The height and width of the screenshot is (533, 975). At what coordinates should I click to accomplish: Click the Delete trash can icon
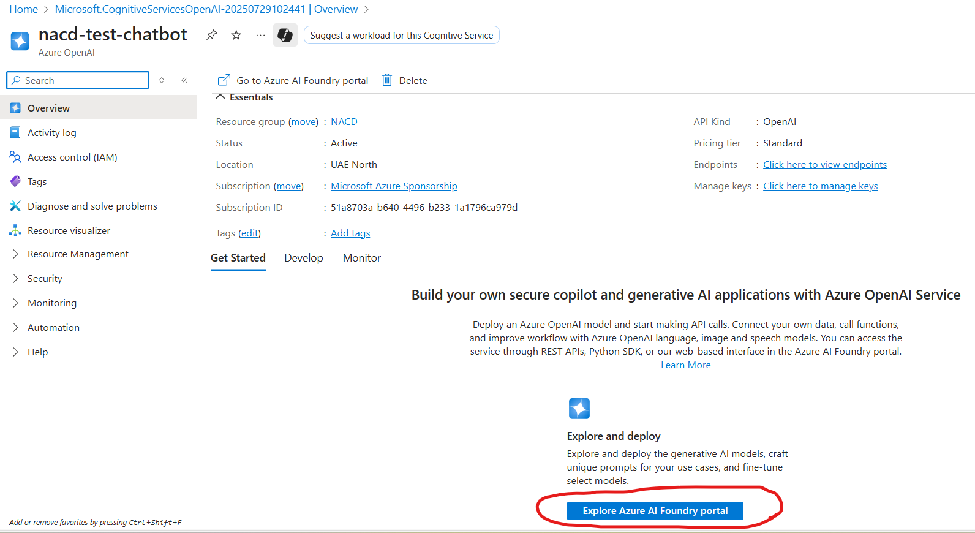387,80
